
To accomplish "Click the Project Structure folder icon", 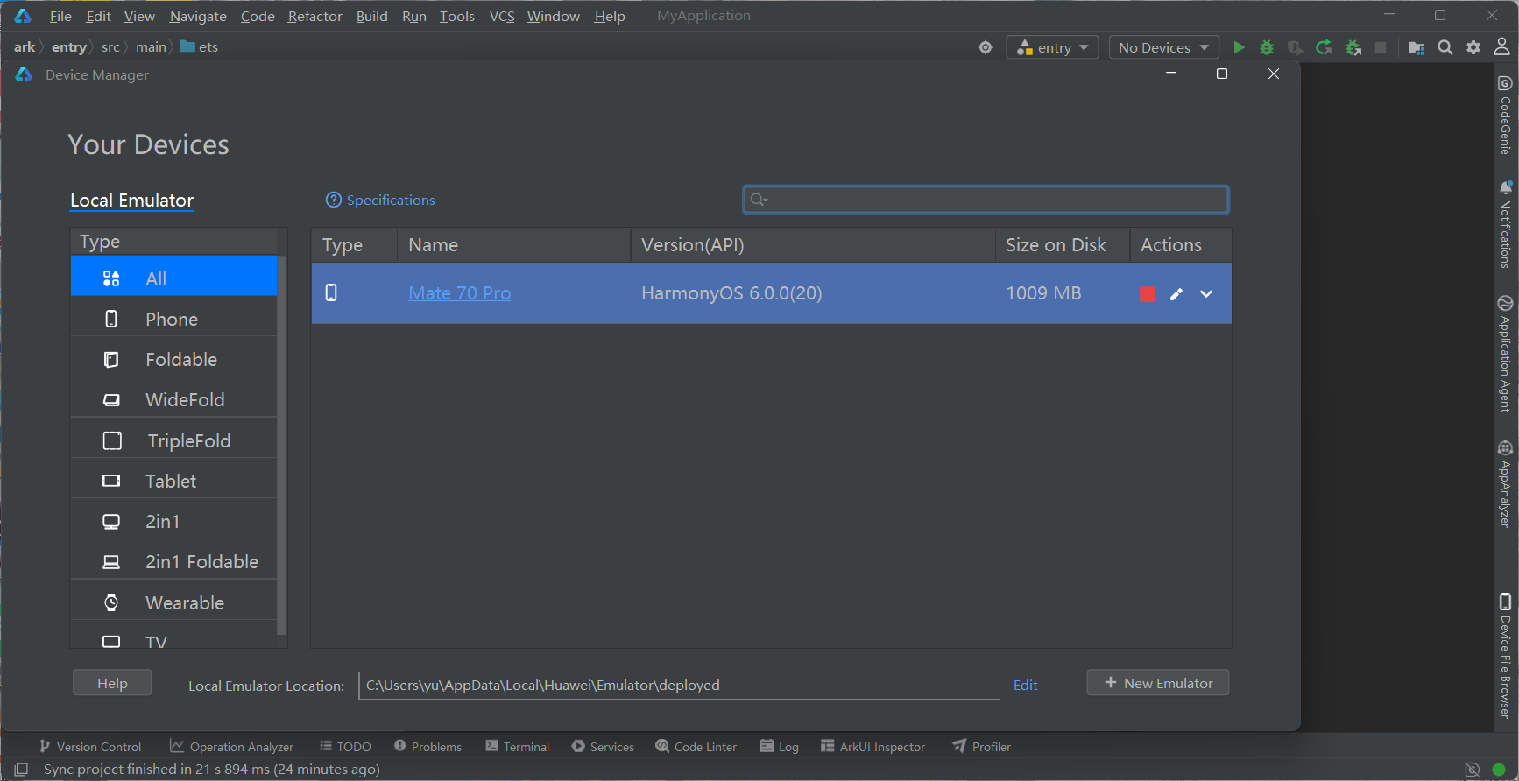I will 1417,47.
